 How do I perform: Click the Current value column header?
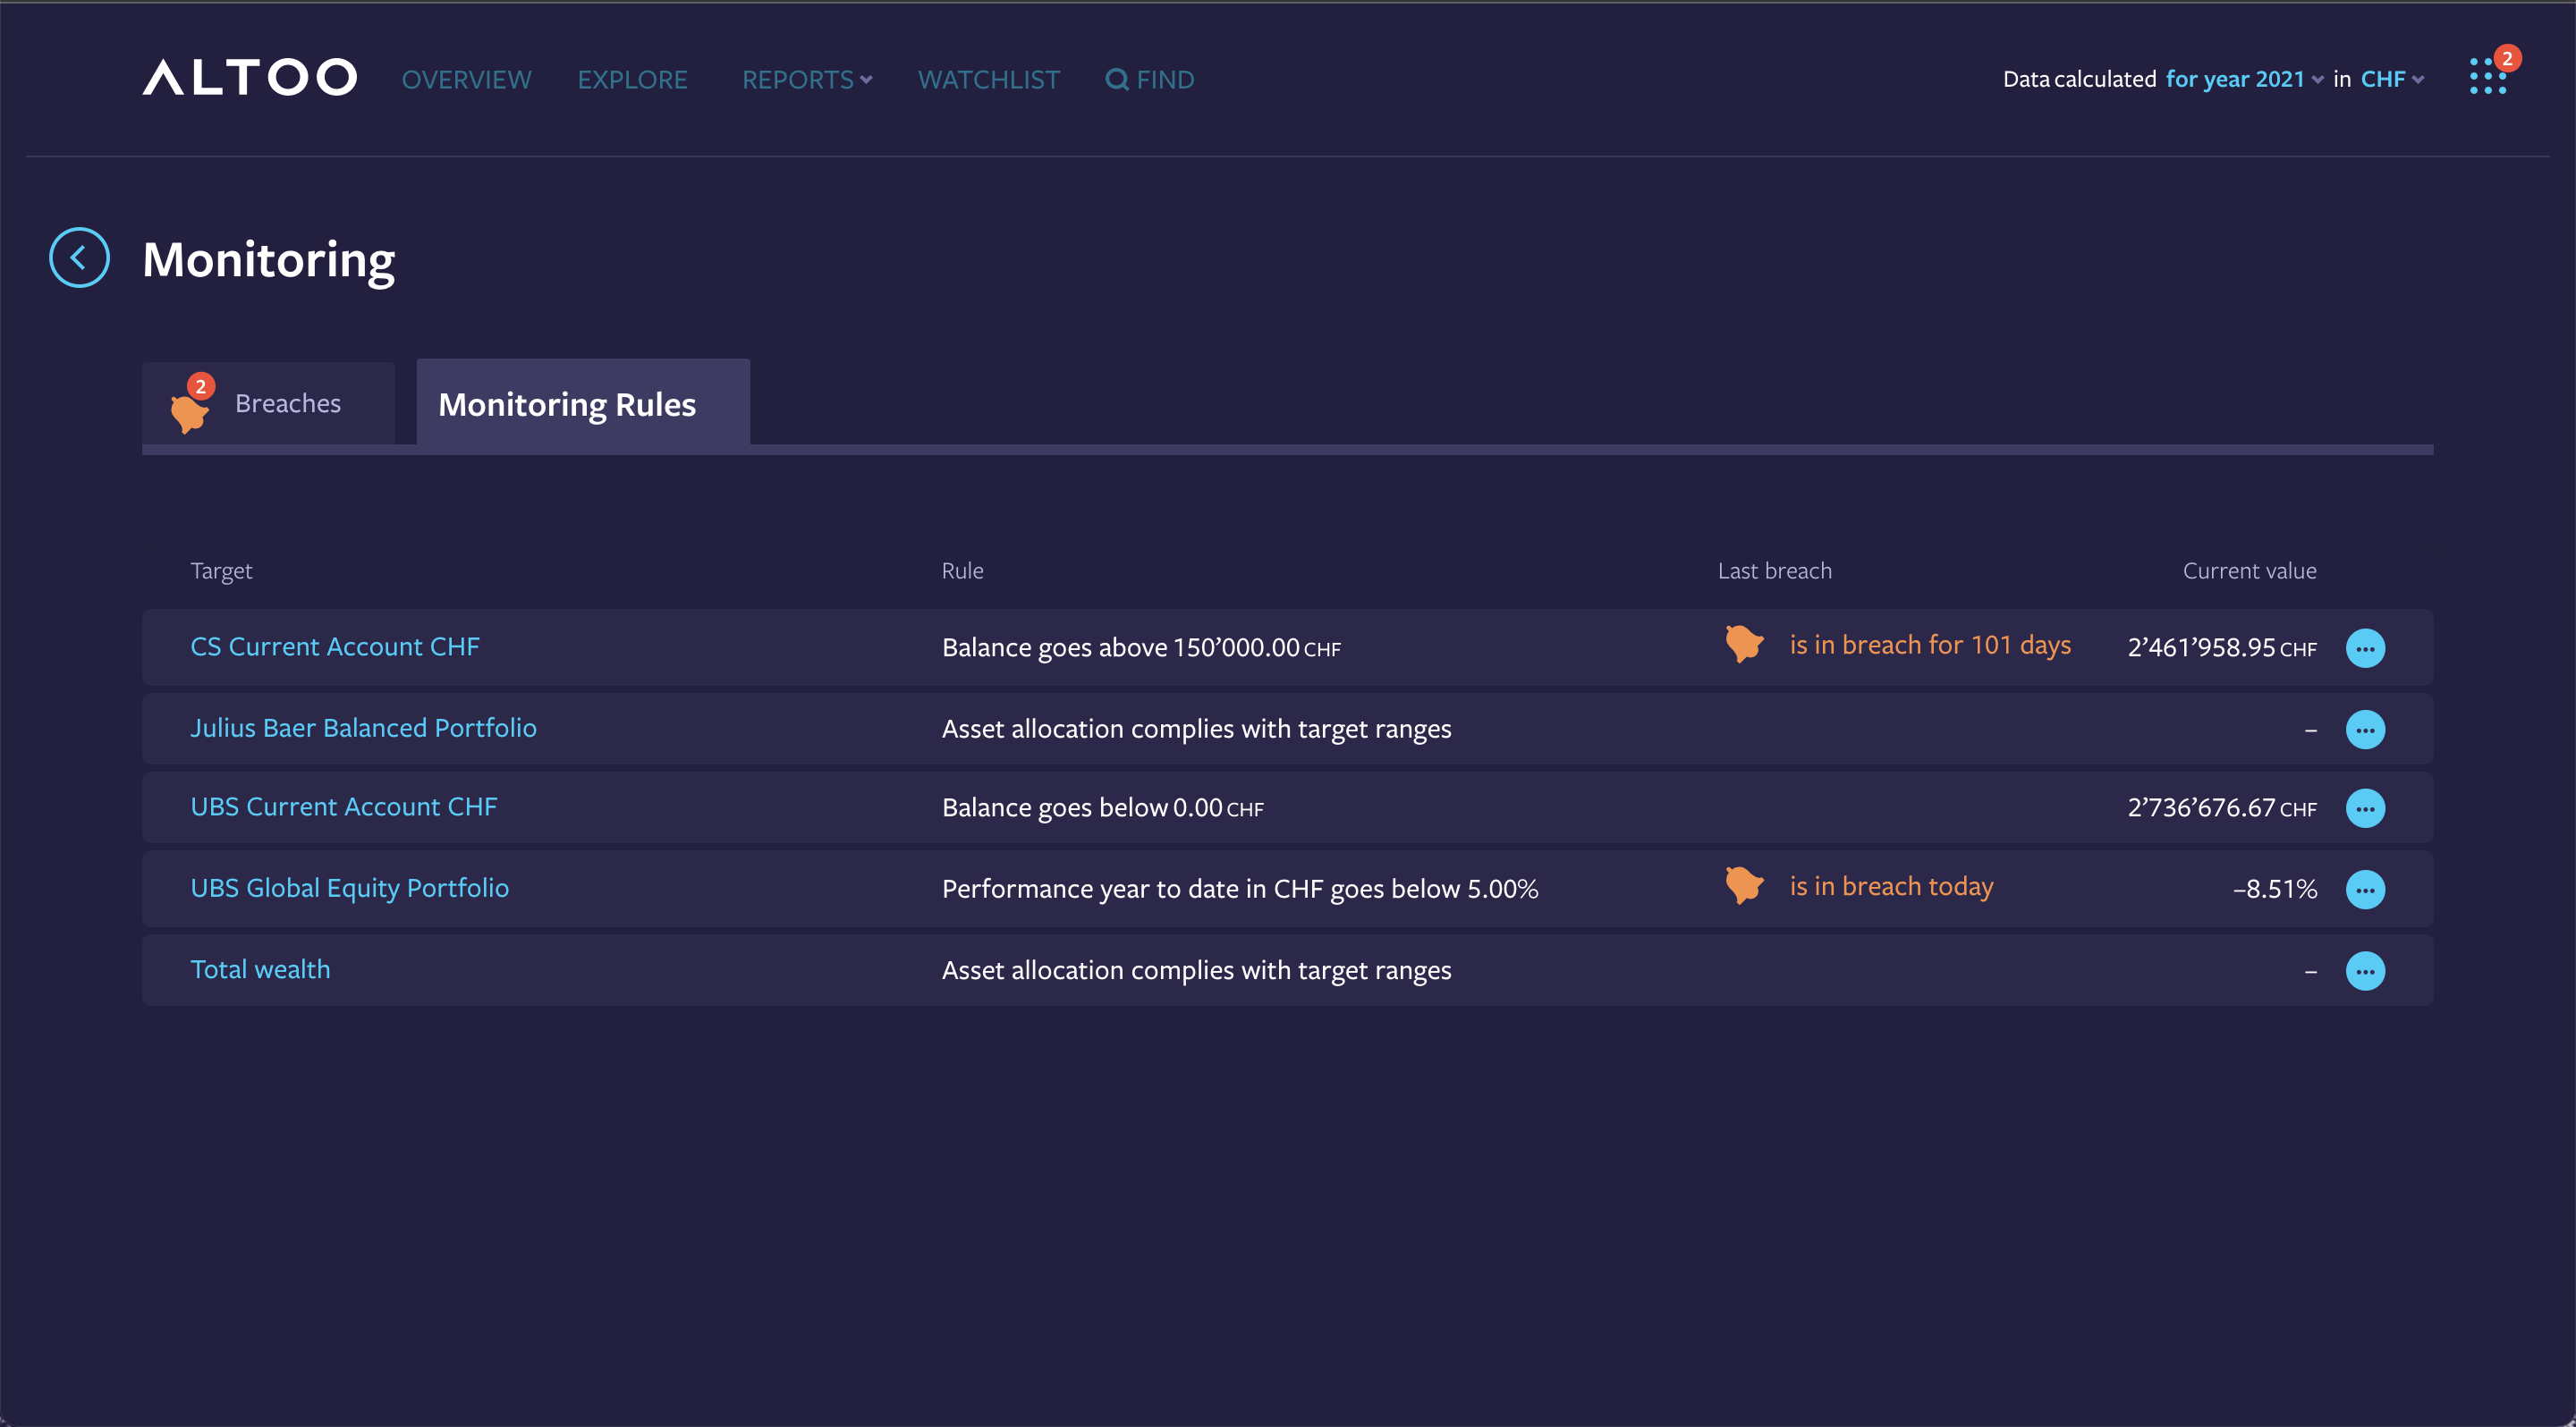click(x=2250, y=570)
